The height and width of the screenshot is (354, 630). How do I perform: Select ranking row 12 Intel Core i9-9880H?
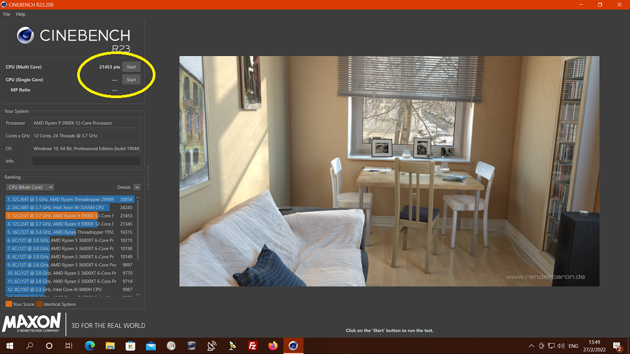69,289
